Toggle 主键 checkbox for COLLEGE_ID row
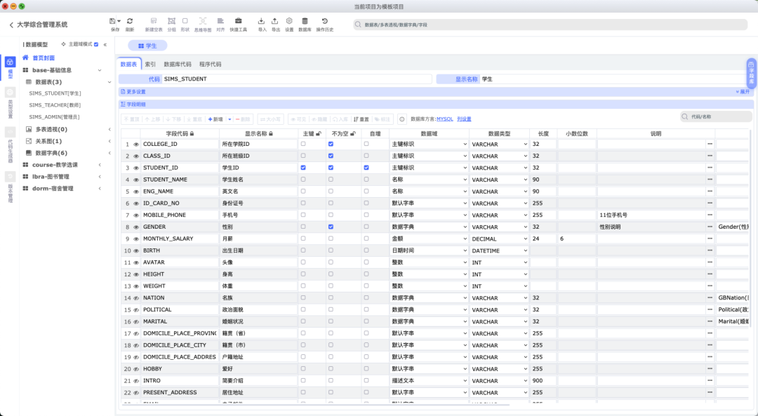Viewport: 758px width, 416px height. pyautogui.click(x=303, y=144)
